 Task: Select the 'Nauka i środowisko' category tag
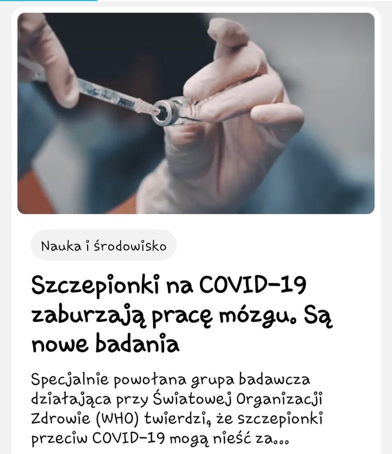[104, 245]
